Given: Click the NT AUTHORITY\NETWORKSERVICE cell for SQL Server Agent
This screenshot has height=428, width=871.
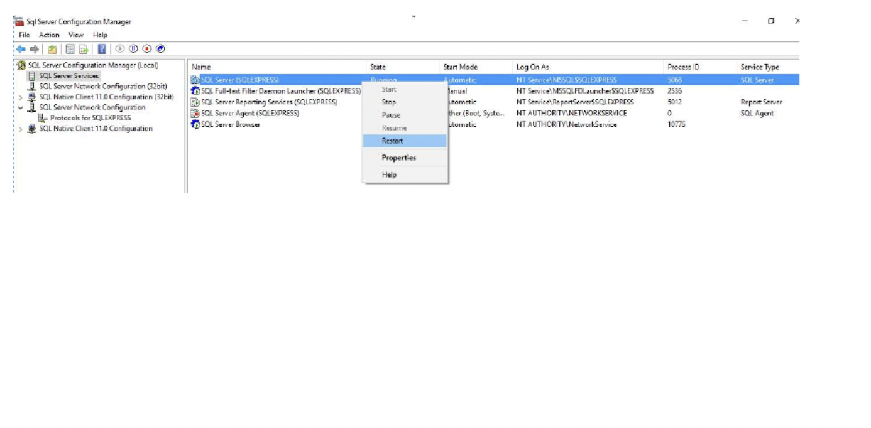Looking at the screenshot, I should 571,113.
